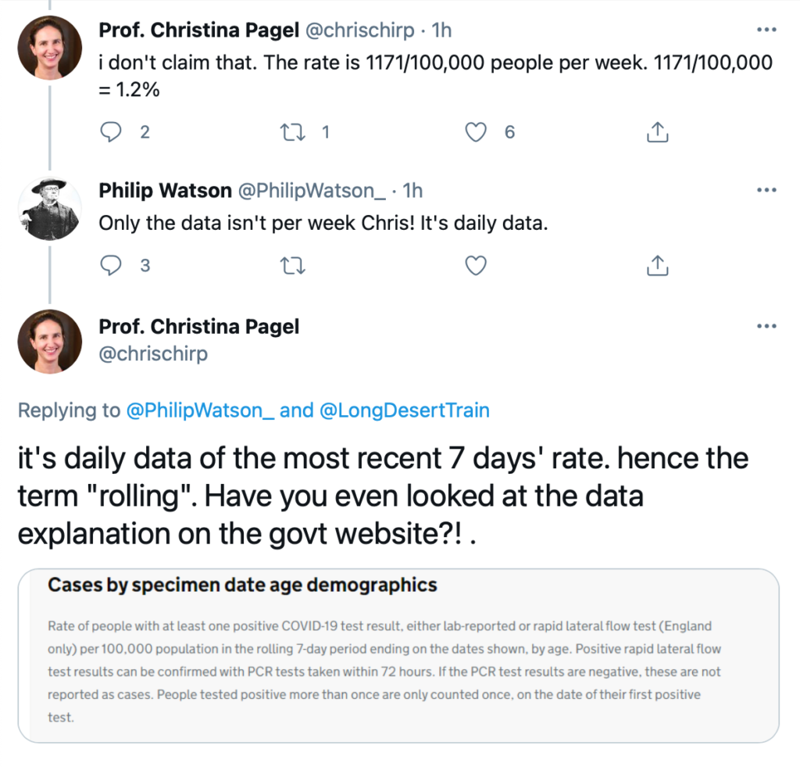Retweet Philip Watson's daily data tweet
This screenshot has height=767, width=800.
tap(293, 266)
